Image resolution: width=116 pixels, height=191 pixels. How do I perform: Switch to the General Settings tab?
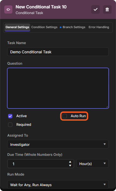(17, 27)
